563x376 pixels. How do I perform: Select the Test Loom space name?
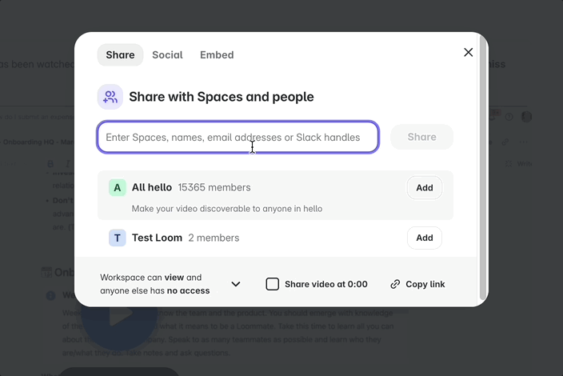coord(157,238)
